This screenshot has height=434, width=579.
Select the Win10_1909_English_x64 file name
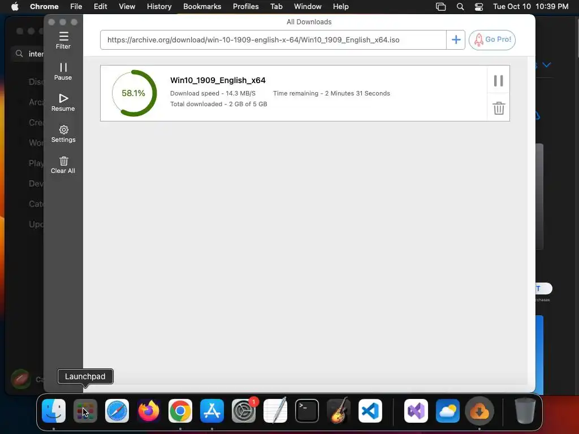pyautogui.click(x=218, y=80)
